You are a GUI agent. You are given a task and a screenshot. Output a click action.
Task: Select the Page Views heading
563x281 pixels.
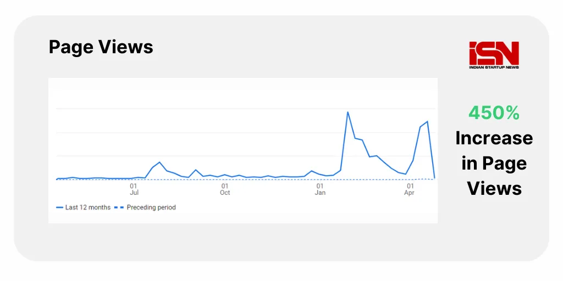(x=101, y=47)
